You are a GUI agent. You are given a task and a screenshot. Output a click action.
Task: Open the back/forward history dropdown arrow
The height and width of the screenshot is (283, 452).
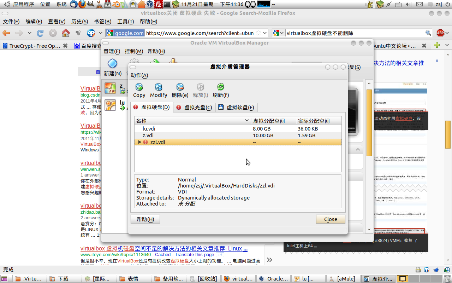point(29,33)
